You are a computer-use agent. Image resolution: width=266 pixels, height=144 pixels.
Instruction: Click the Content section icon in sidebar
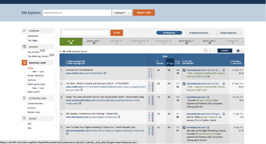(24, 47)
